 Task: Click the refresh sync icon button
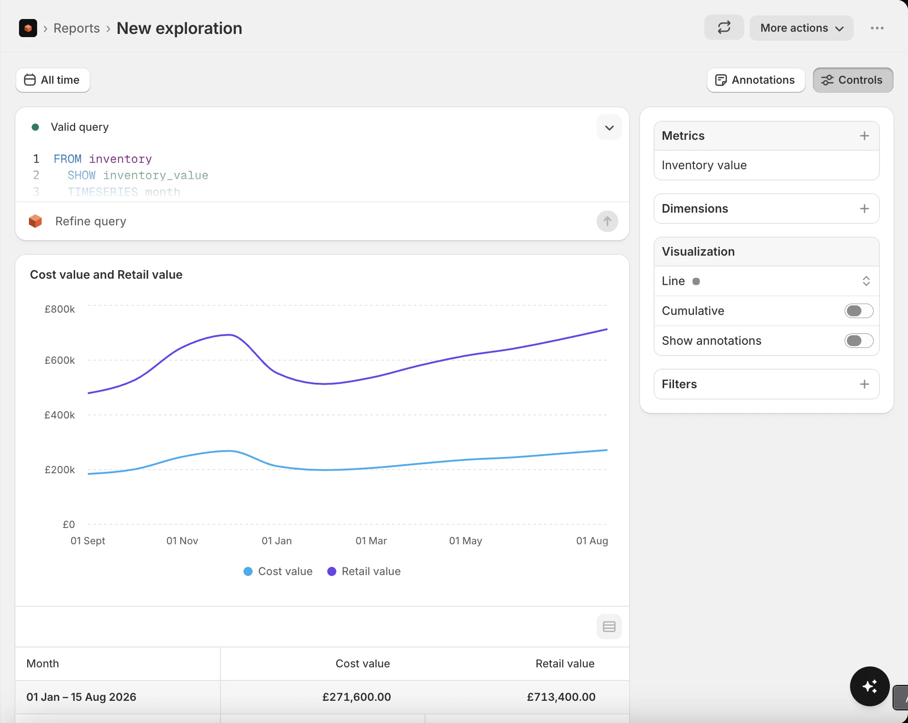click(724, 28)
